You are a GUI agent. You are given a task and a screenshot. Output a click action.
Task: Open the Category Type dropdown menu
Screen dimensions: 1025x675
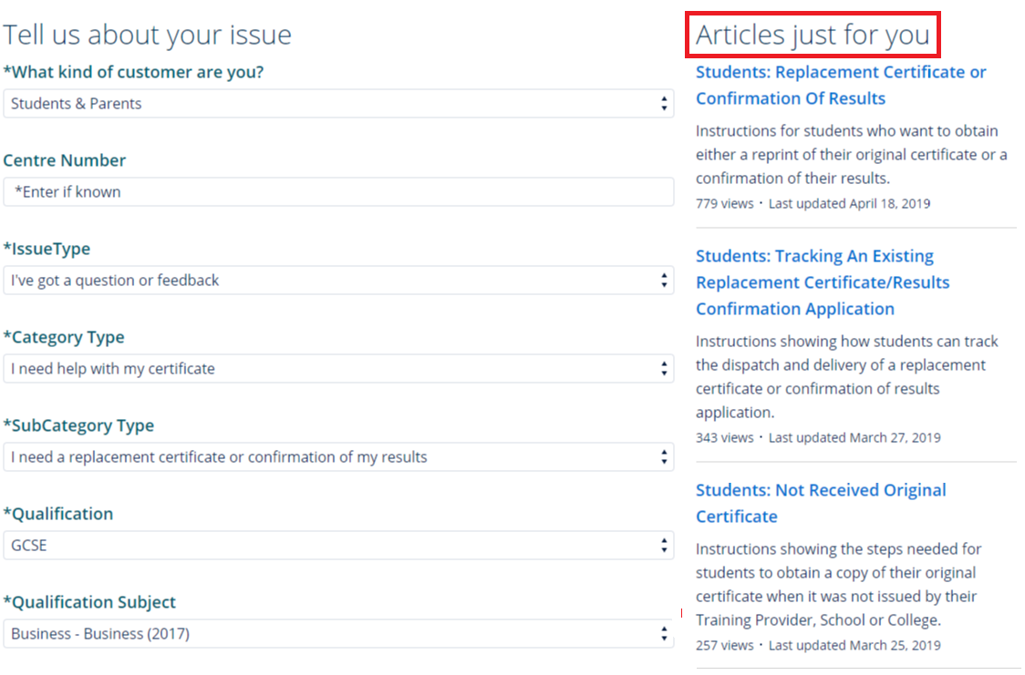click(x=337, y=369)
